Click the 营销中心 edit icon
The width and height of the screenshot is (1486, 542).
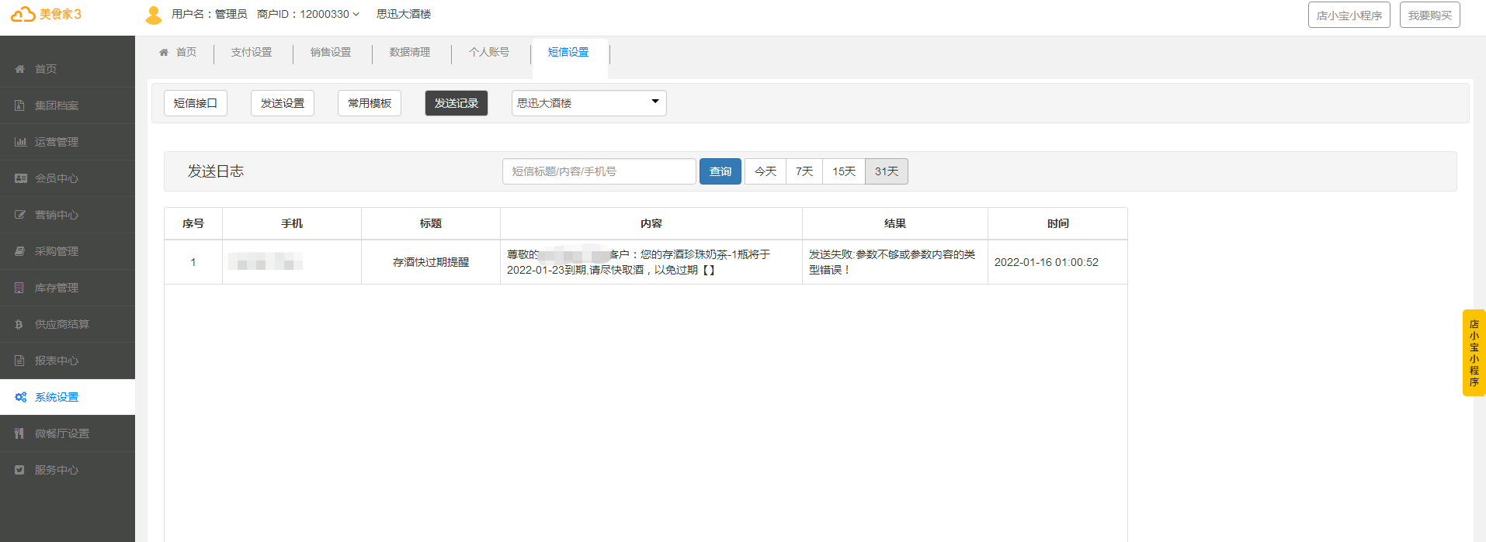point(20,215)
